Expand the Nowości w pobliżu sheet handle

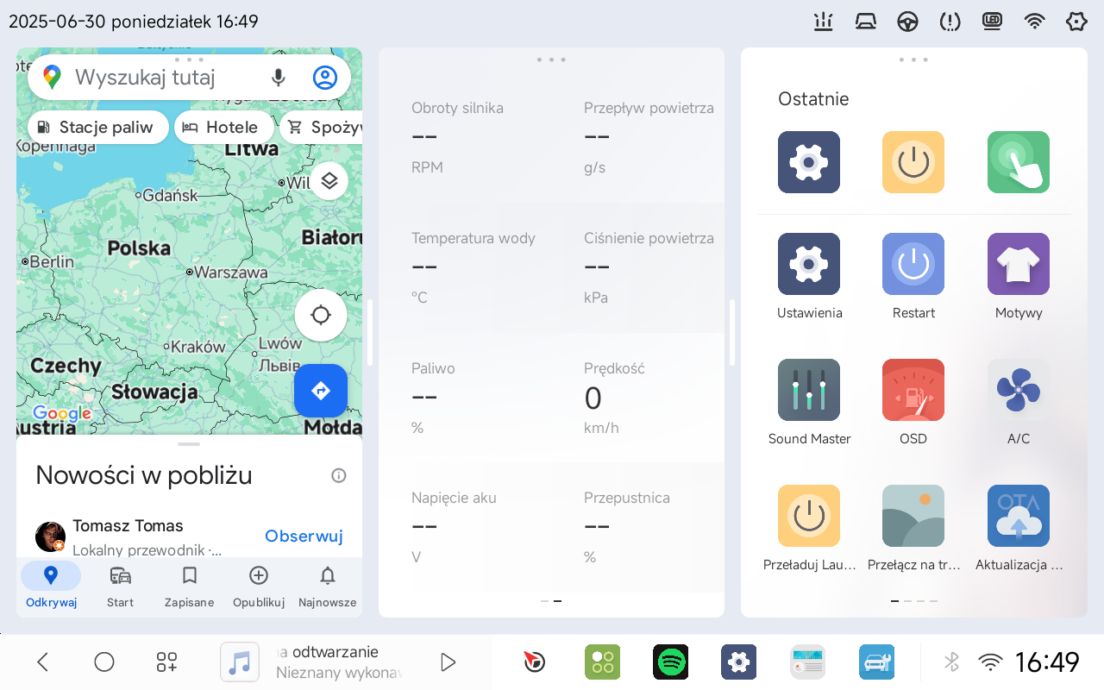[189, 444]
